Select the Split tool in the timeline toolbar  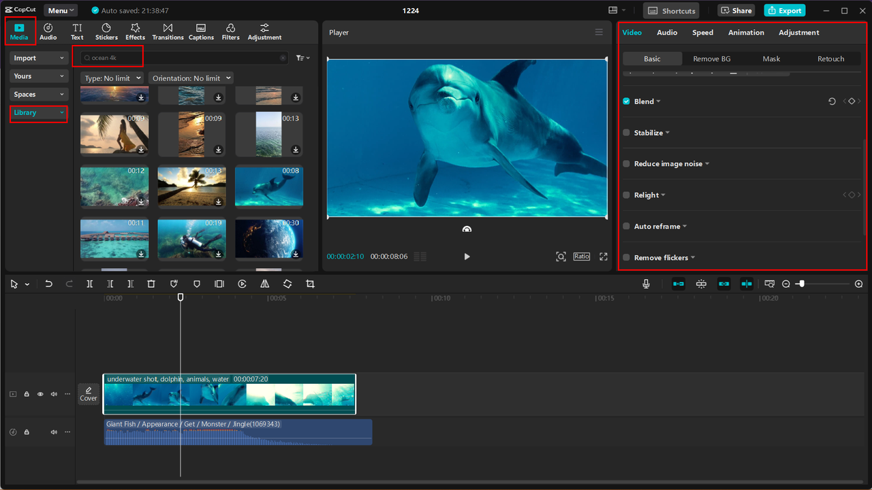coord(89,284)
